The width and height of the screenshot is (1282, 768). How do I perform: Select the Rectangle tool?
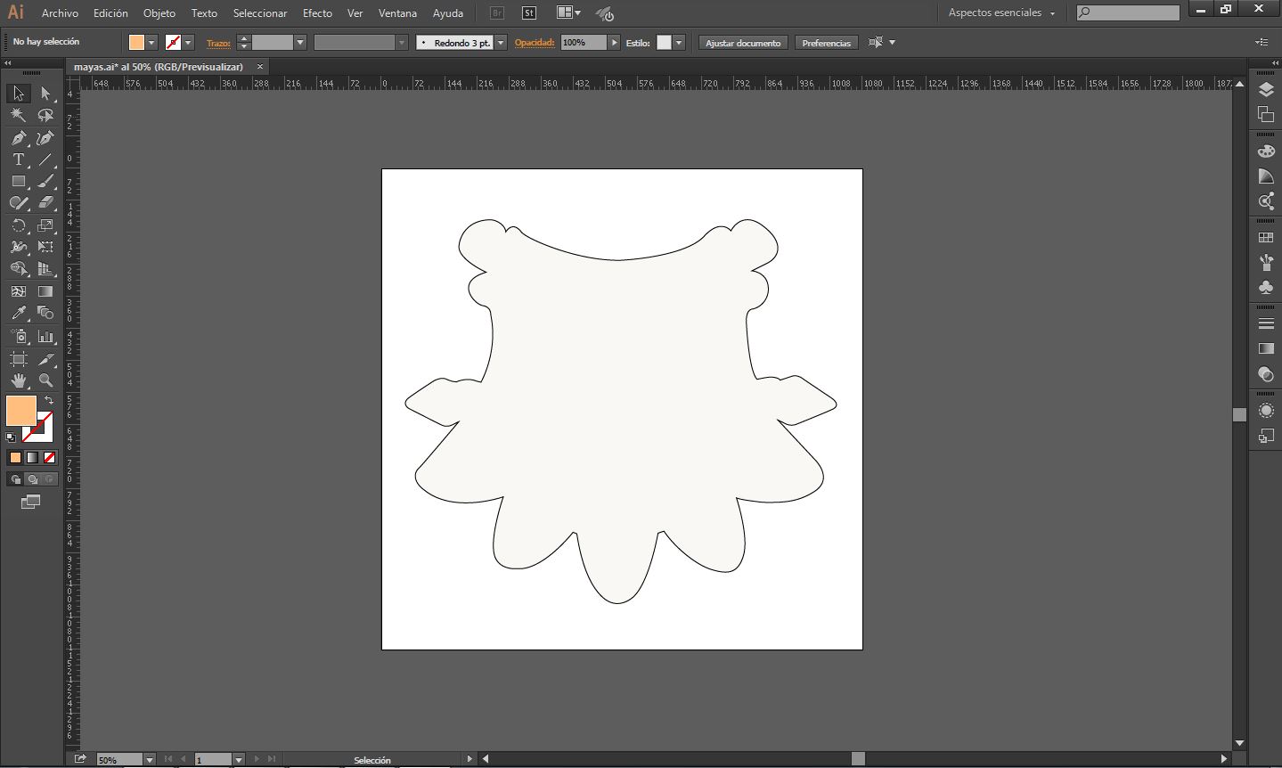pyautogui.click(x=18, y=181)
